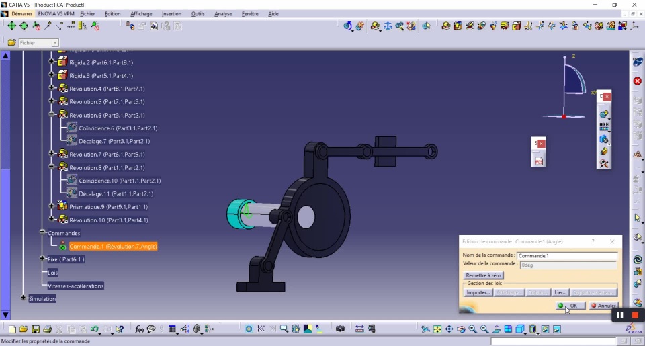Click the Fit All In view icon

point(437,329)
